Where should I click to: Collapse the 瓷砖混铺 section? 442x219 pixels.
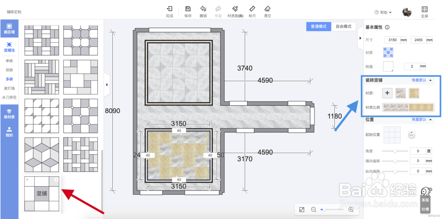pos(430,80)
